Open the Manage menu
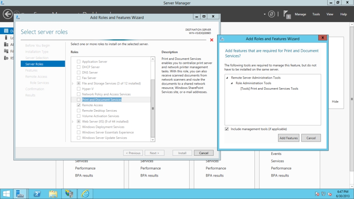The image size is (354, 199). [300, 14]
